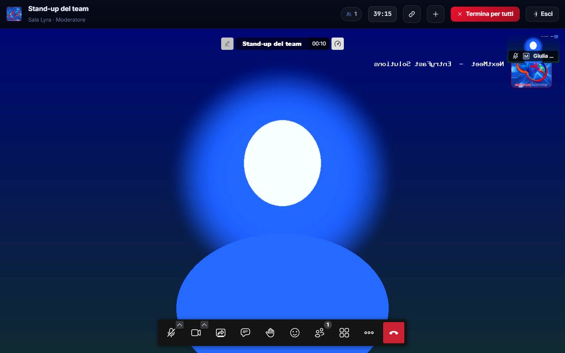The width and height of the screenshot is (565, 353).
Task: Open the plus button in the header
Action: 436,14
